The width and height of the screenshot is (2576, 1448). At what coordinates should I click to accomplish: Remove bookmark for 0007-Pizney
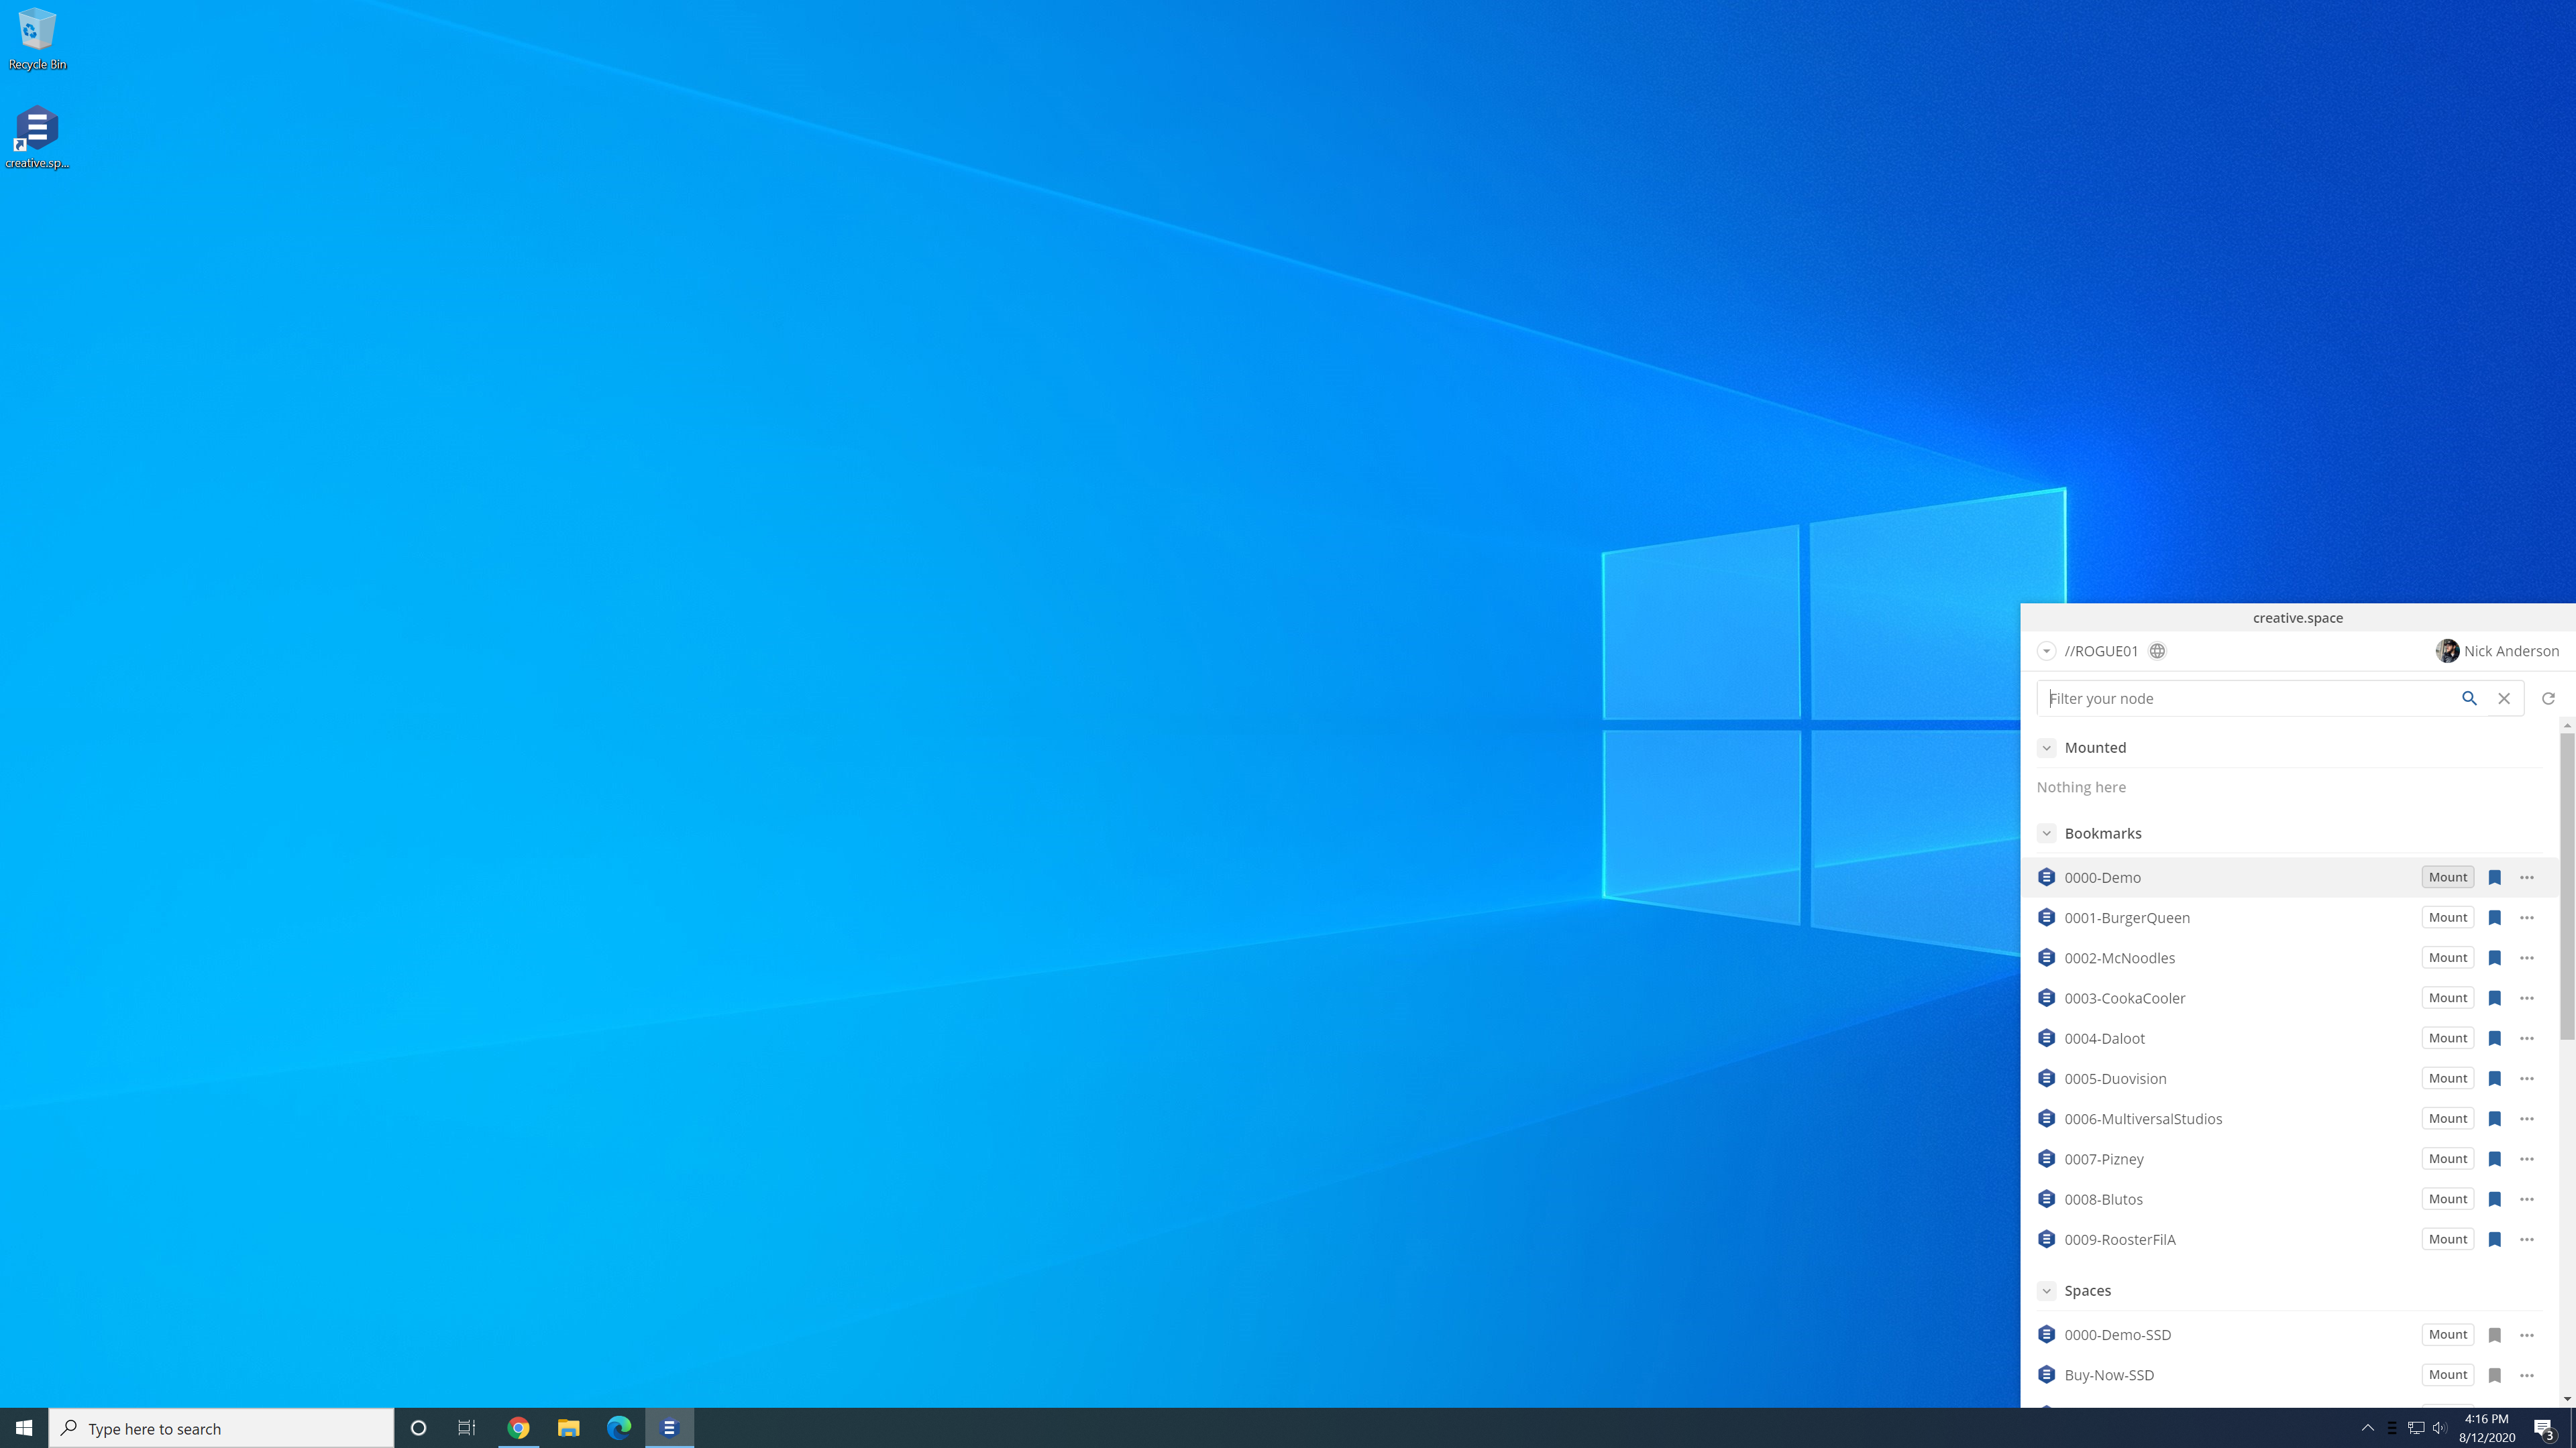pos(2494,1158)
